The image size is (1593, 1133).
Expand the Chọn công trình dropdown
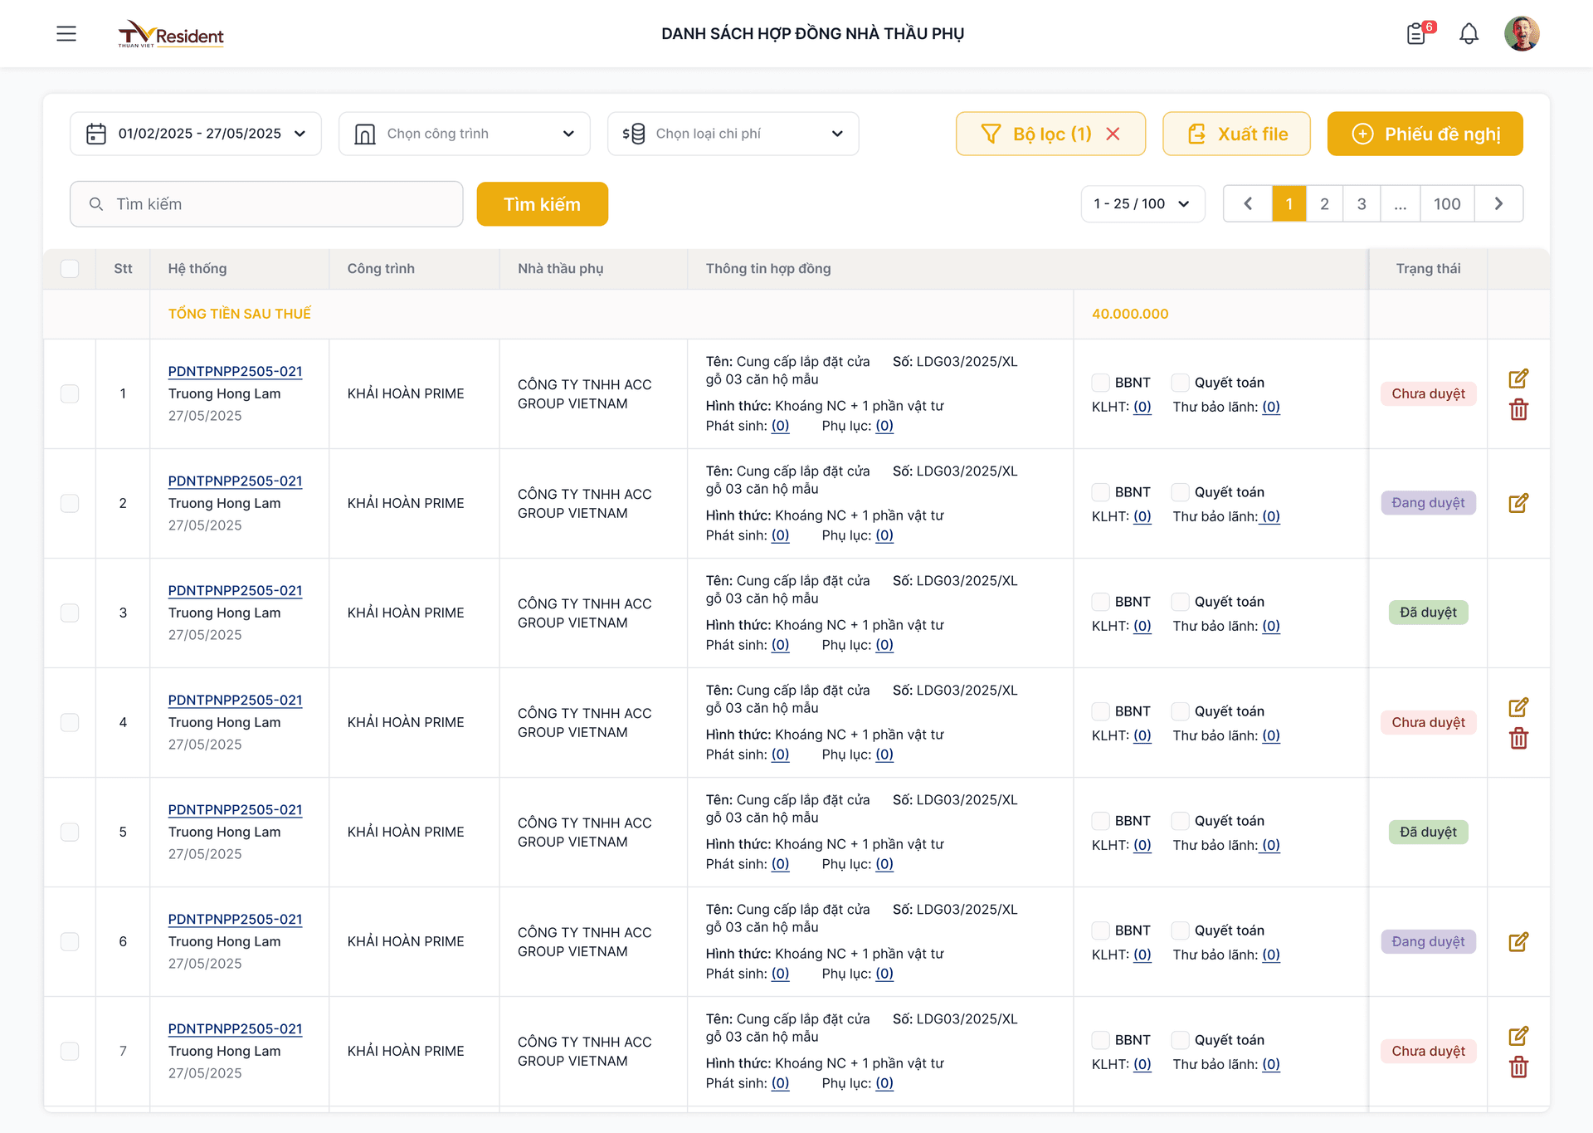point(465,134)
